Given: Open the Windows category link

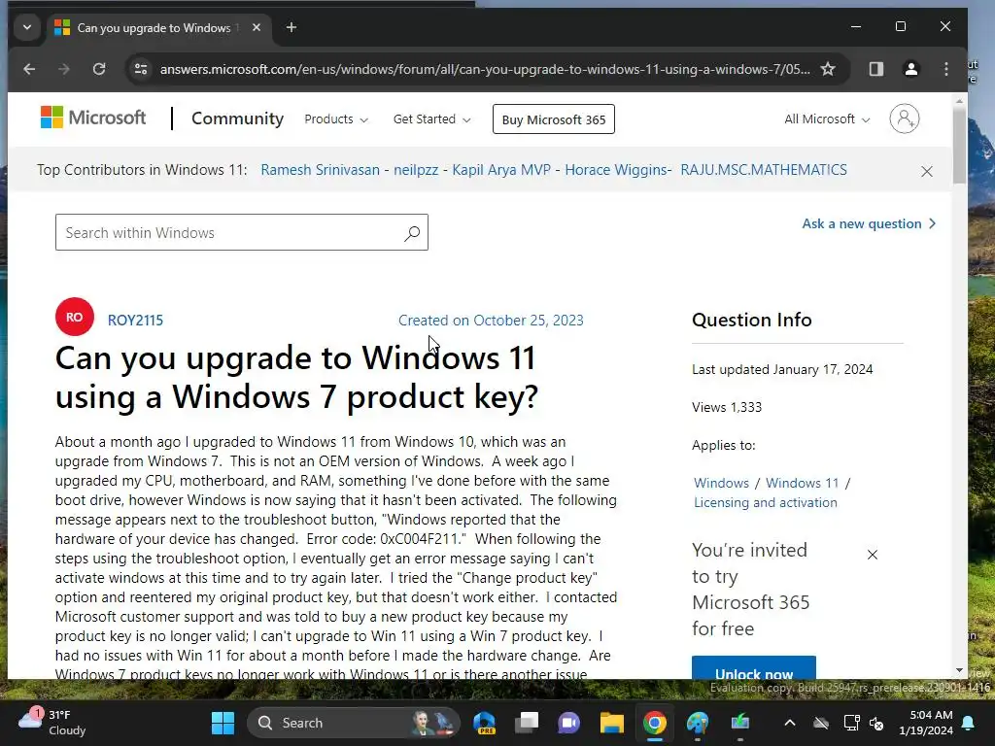Looking at the screenshot, I should tap(721, 483).
